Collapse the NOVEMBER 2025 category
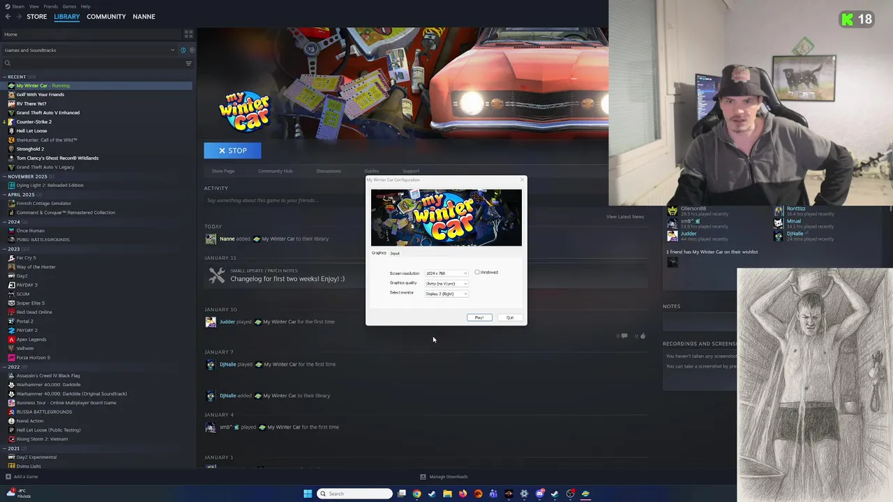Viewport: 893px width, 502px height. tap(5, 176)
